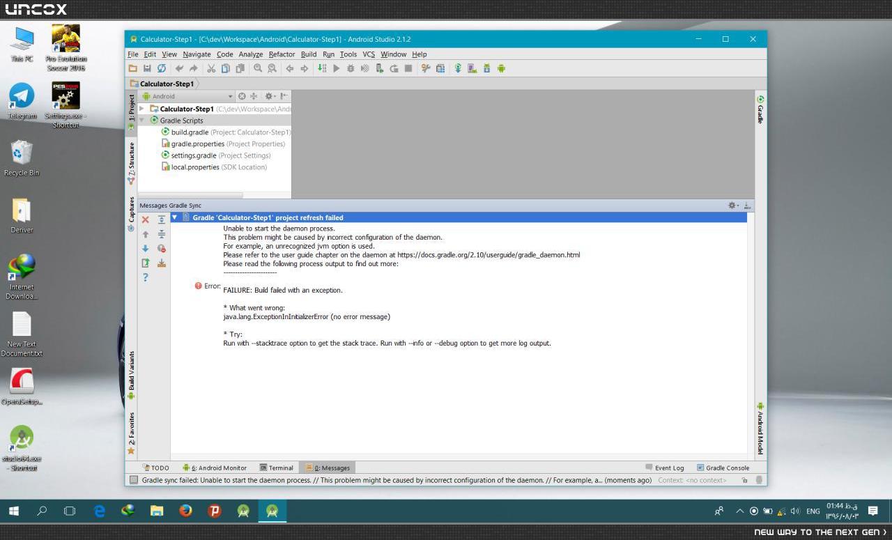The height and width of the screenshot is (540, 892).
Task: Click the Copy icon in the toolbar
Action: [225, 68]
